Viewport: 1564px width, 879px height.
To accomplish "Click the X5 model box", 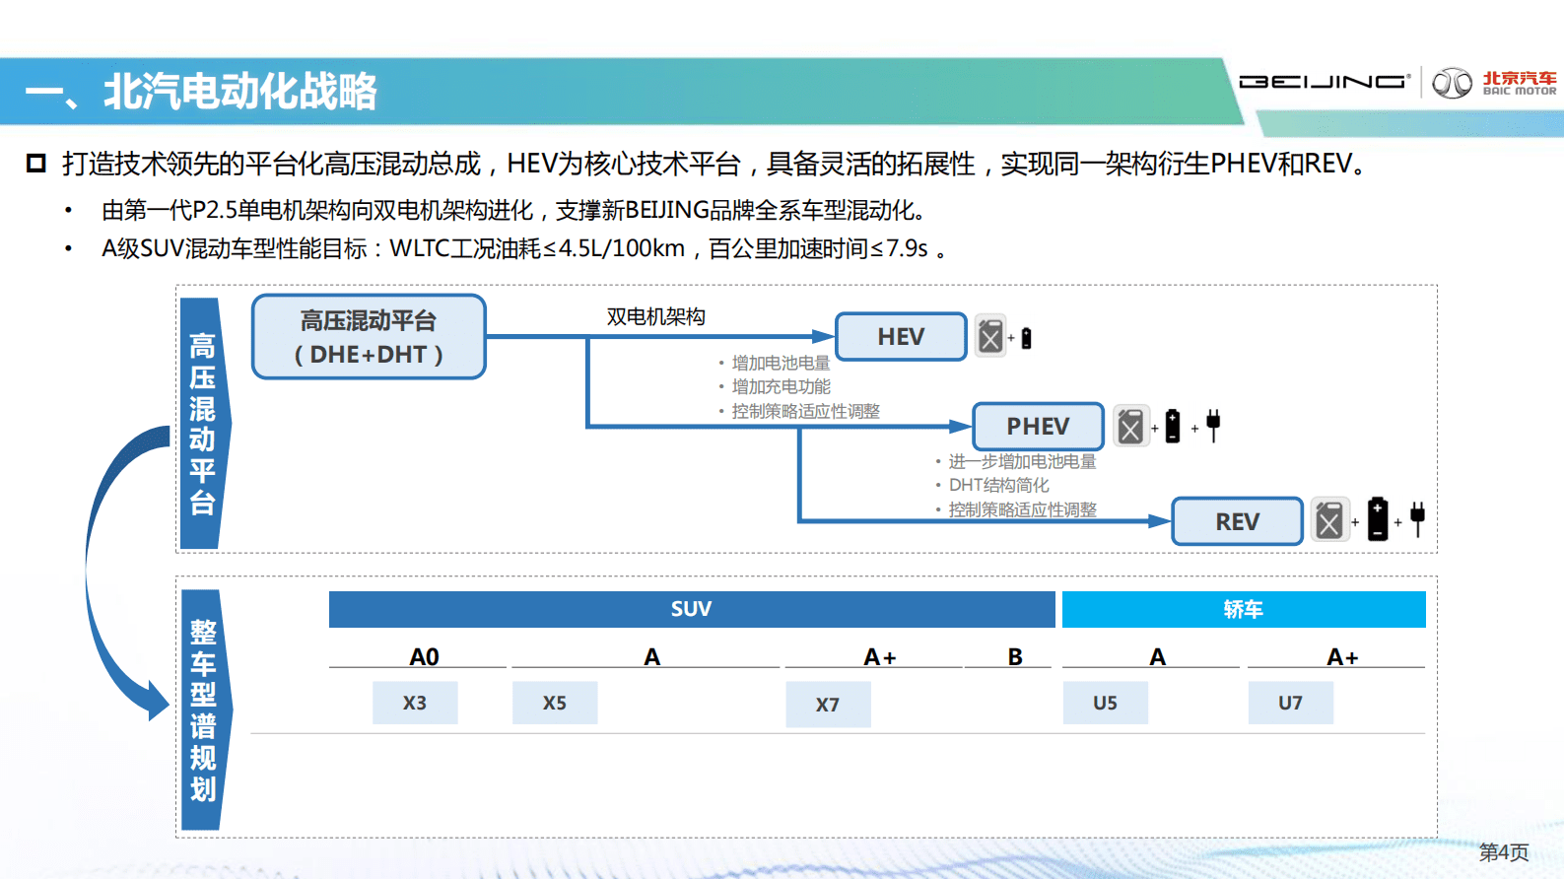I will 555,703.
